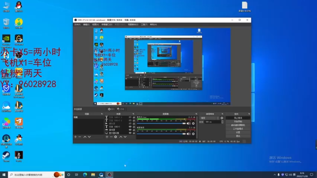The height and width of the screenshot is (178, 317).
Task: Select the GeForce Experience desktop icon
Action: pyautogui.click(x=6, y=41)
